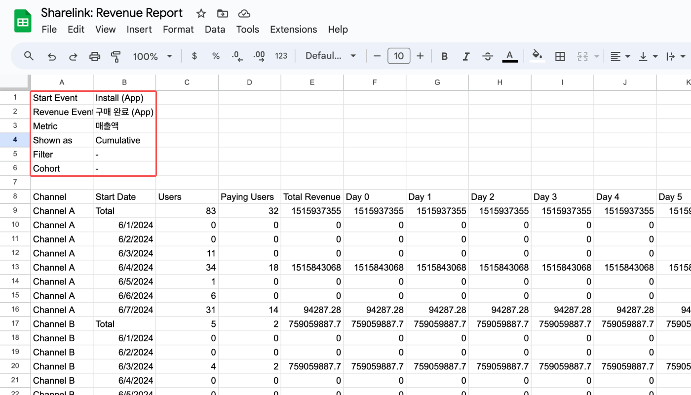Select the 'Start Event' label cell

click(x=62, y=98)
